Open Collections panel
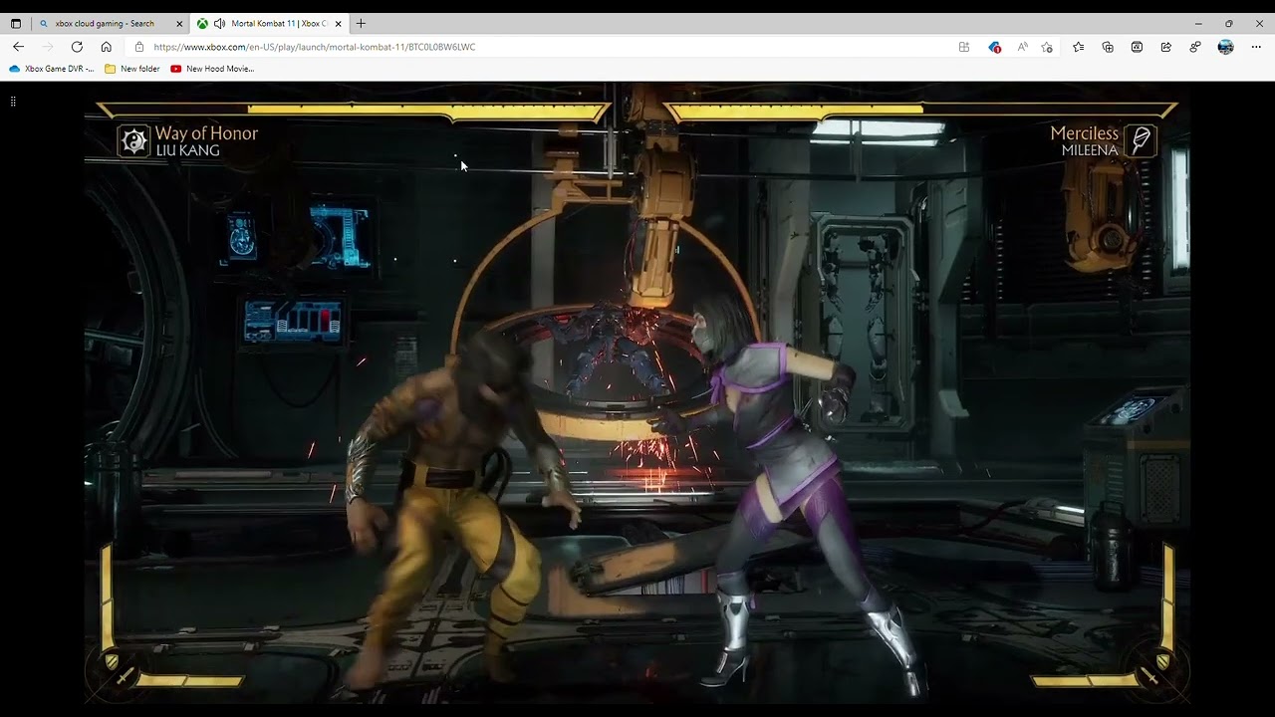The image size is (1275, 717). click(x=1108, y=47)
